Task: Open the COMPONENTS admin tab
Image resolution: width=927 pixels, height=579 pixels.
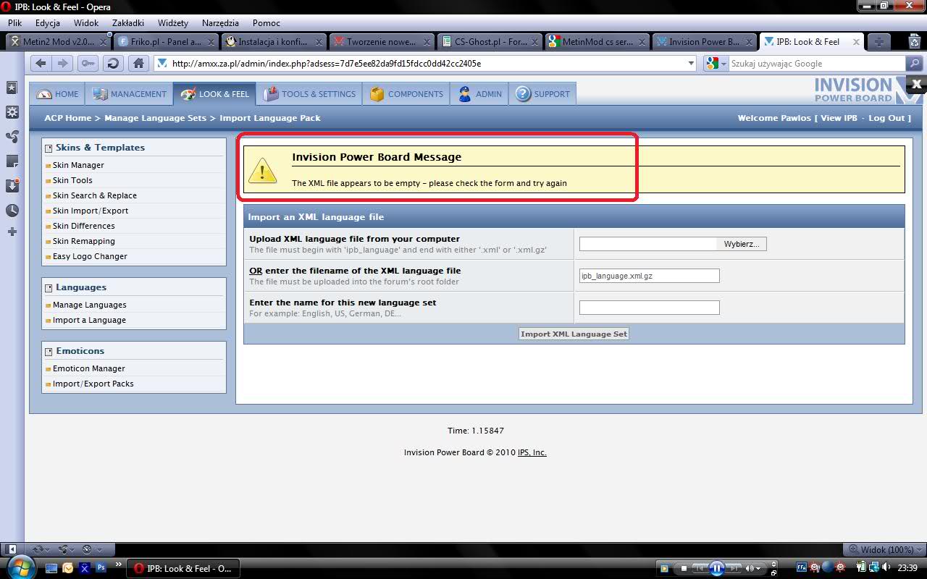Action: click(406, 94)
